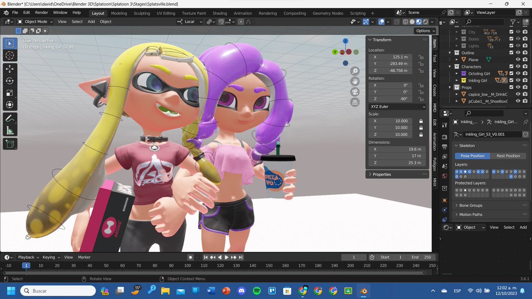Switch orthographic/perspective grid icon
The height and width of the screenshot is (299, 532).
355,102
